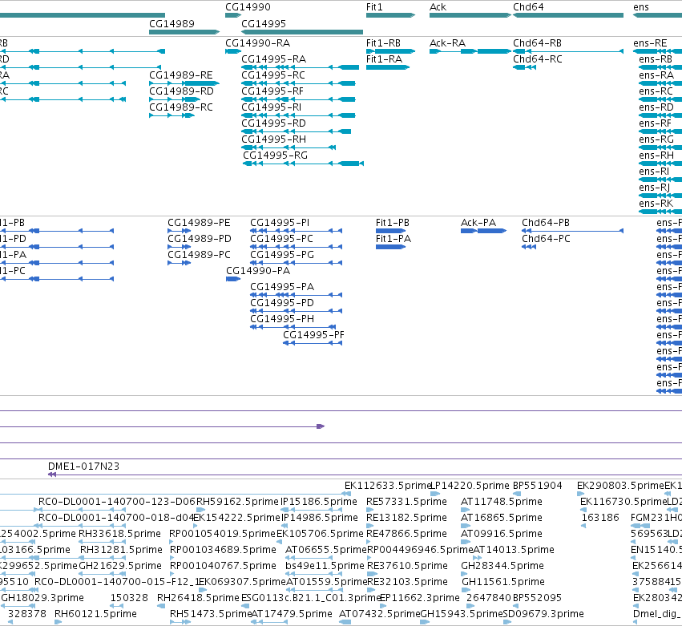Select protein CG14989-PD
Image resolution: width=682 pixels, height=626 pixels.
[x=180, y=247]
